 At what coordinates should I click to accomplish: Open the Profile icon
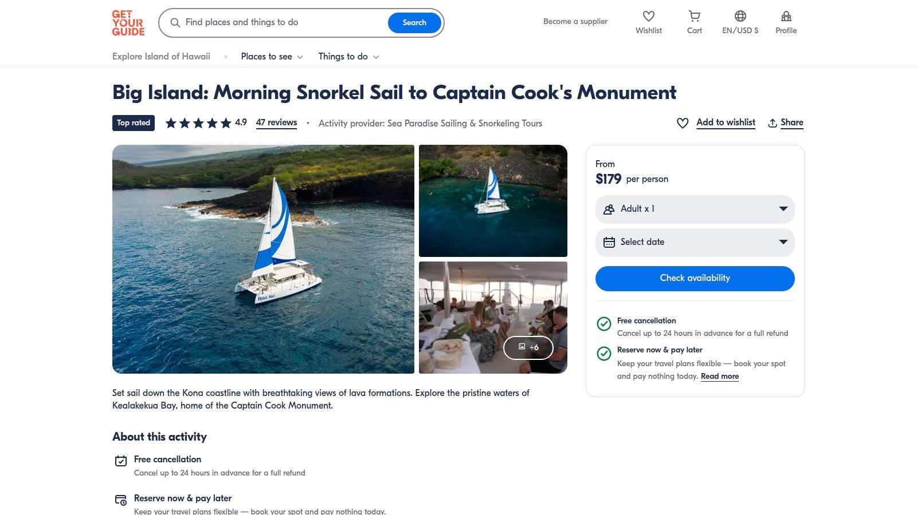(786, 17)
